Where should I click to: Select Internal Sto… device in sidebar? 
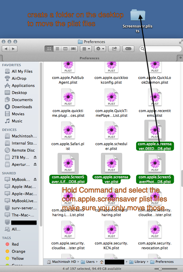(x=21, y=143)
